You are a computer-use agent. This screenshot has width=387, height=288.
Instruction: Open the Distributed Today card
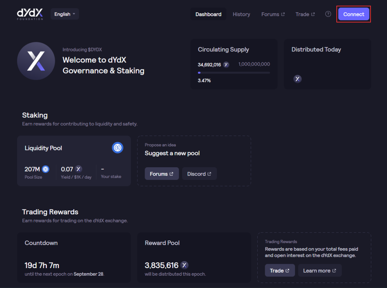pyautogui.click(x=327, y=64)
